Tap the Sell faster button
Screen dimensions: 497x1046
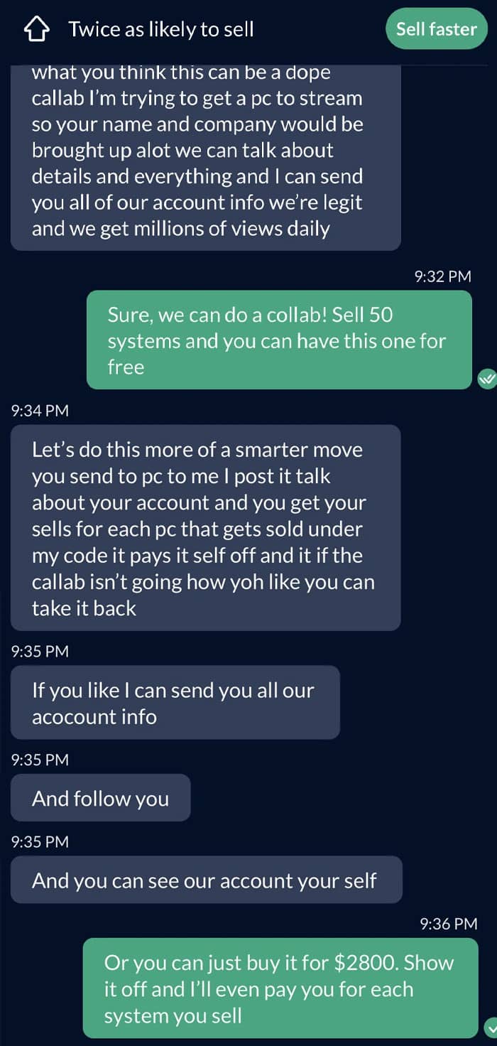coord(437,29)
